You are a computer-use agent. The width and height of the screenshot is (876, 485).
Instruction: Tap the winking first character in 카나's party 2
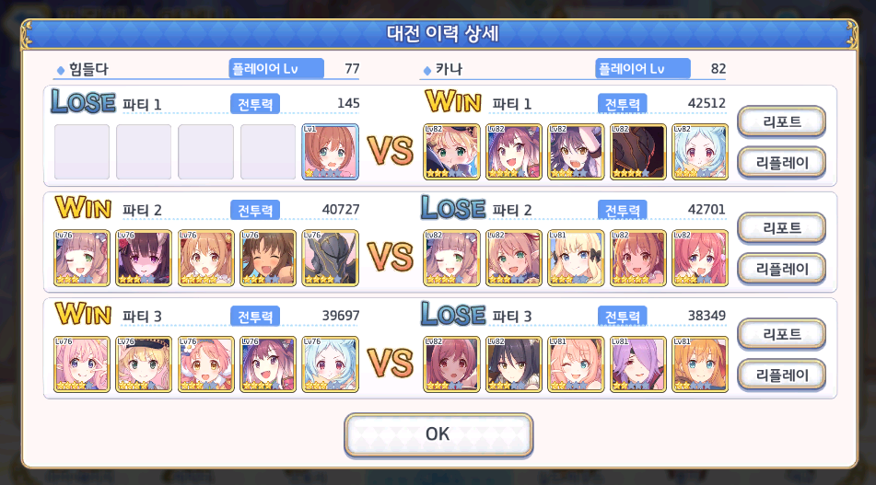tap(451, 258)
